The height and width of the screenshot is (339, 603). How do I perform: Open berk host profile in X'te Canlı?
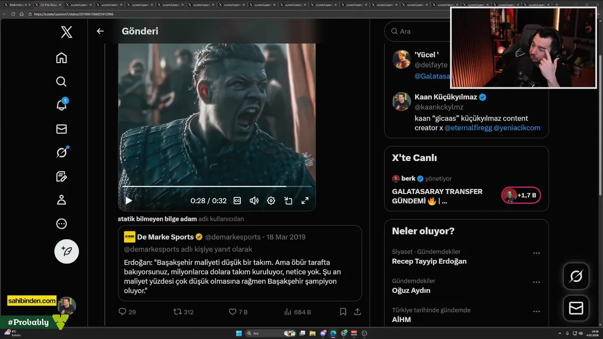pyautogui.click(x=408, y=178)
